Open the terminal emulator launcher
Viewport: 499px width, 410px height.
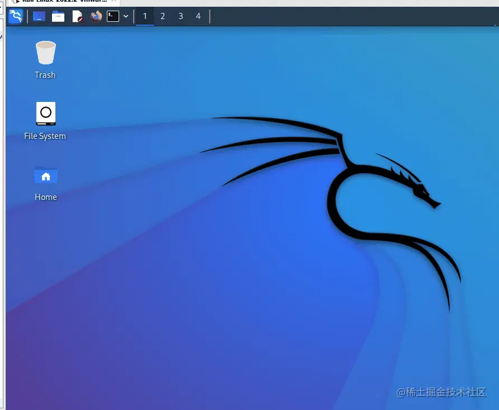[112, 16]
